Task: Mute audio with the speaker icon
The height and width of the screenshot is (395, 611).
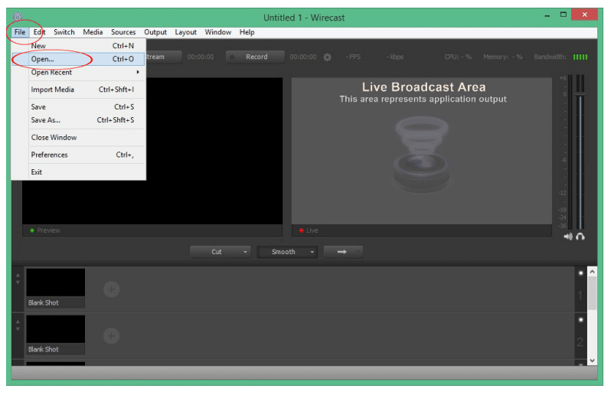Action: [568, 237]
